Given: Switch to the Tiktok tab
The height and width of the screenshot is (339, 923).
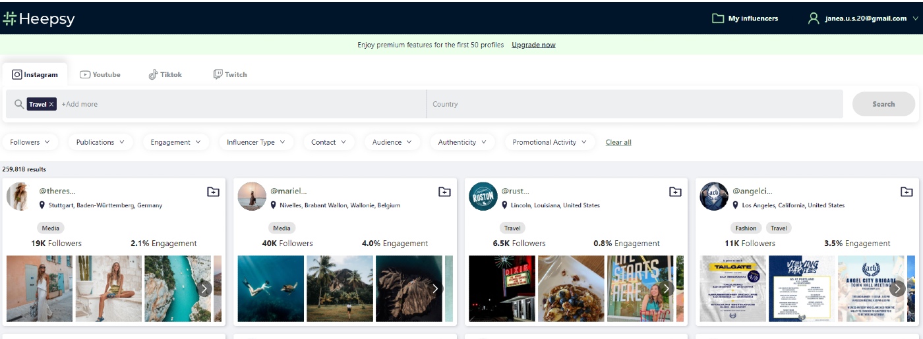Looking at the screenshot, I should pos(165,74).
